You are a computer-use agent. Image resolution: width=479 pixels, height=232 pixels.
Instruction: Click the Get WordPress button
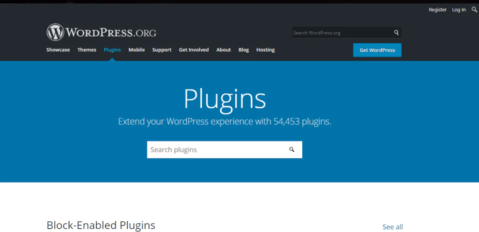[x=377, y=50]
